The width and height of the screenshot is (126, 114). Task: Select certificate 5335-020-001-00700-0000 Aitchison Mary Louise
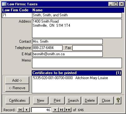(77, 78)
